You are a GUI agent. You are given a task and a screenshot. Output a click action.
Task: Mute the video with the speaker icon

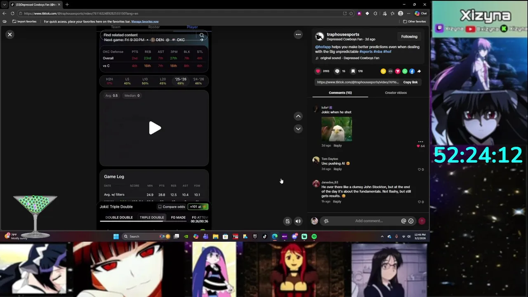point(298,221)
